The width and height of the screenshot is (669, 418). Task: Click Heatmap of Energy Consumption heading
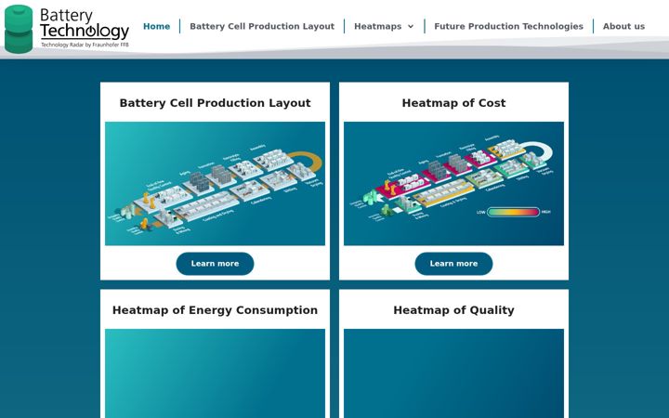[x=215, y=310]
